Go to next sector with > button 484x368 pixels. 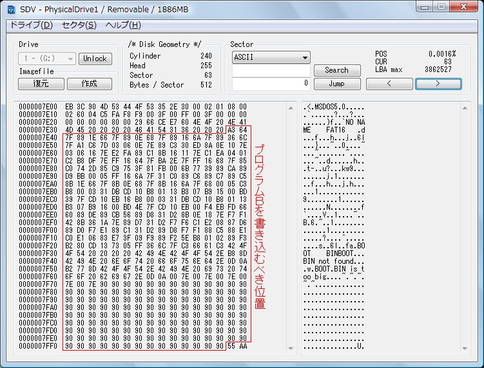click(438, 84)
